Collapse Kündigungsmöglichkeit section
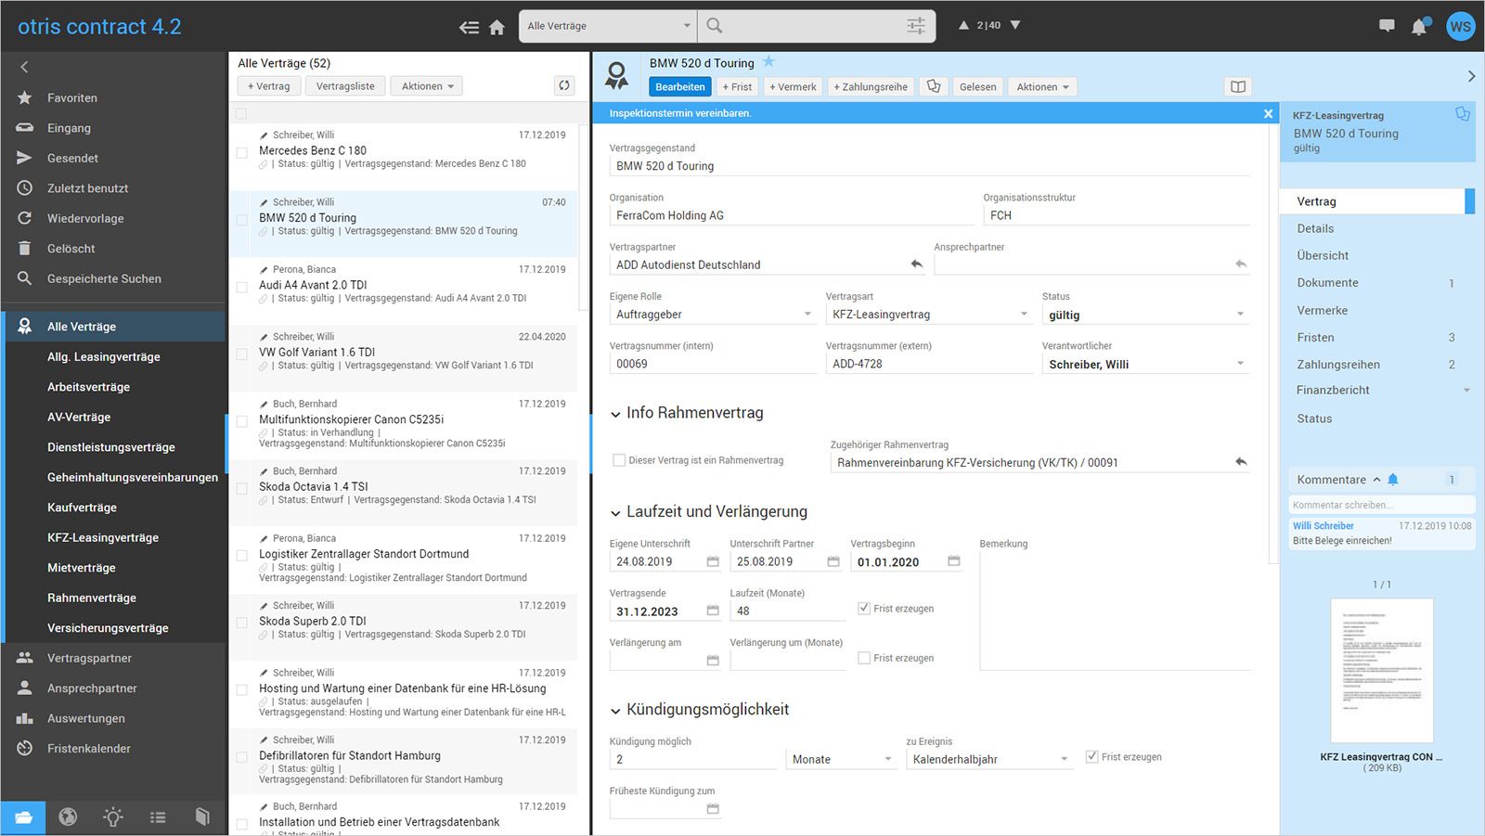This screenshot has width=1485, height=836. (615, 711)
